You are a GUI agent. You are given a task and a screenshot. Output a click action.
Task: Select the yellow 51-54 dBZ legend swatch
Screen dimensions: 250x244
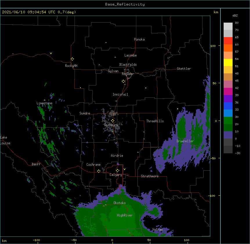click(228, 62)
